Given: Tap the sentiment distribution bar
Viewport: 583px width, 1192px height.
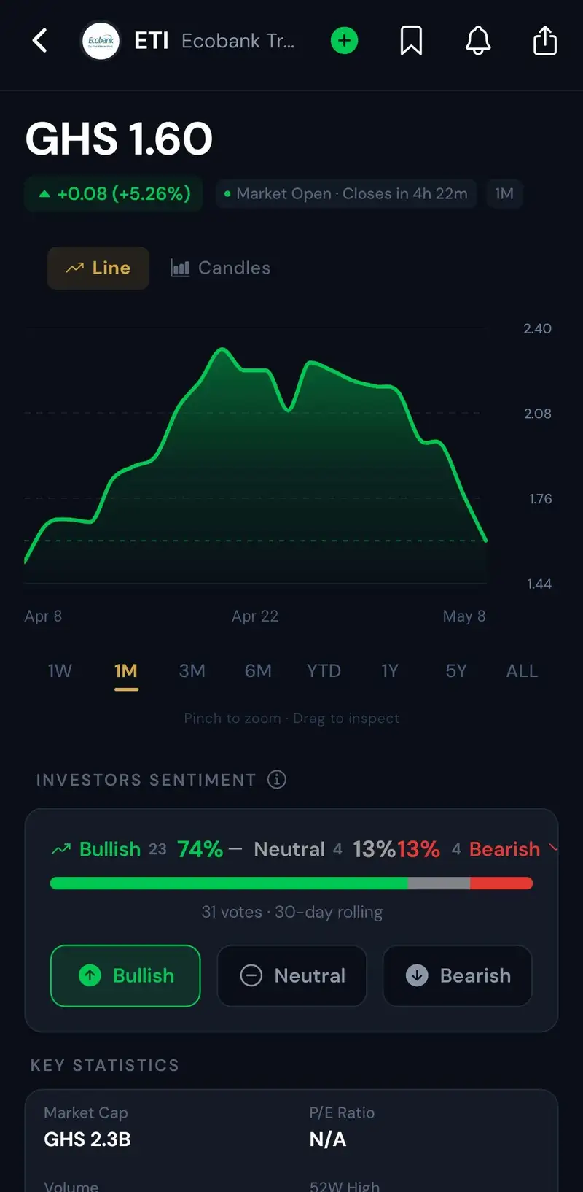Looking at the screenshot, I should [x=291, y=883].
